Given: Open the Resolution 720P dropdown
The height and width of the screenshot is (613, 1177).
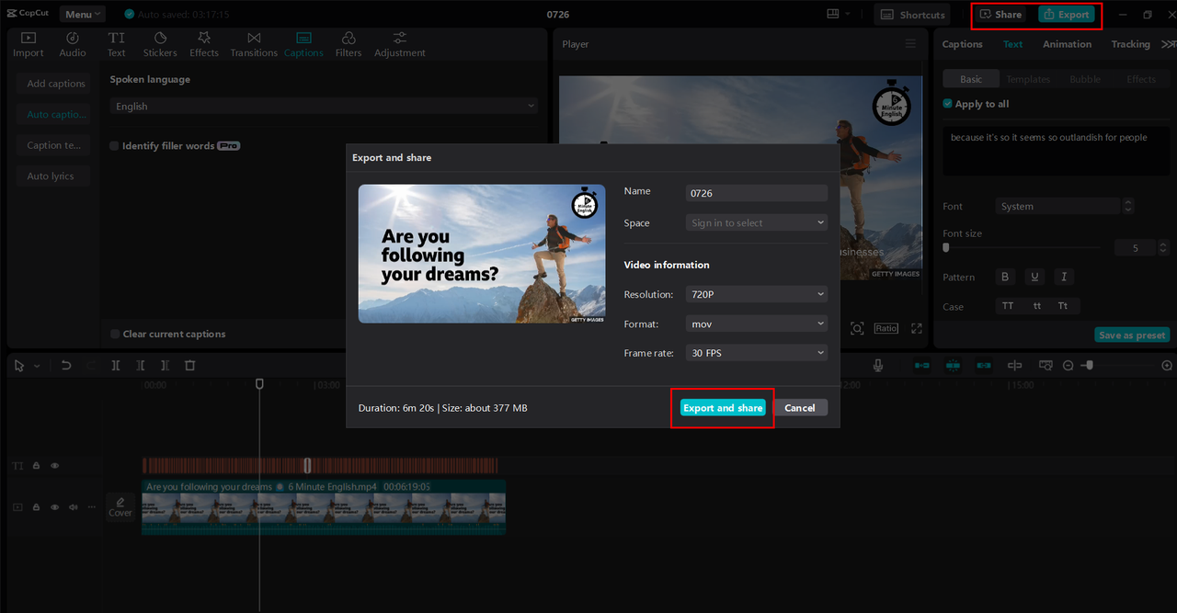Looking at the screenshot, I should pos(757,294).
